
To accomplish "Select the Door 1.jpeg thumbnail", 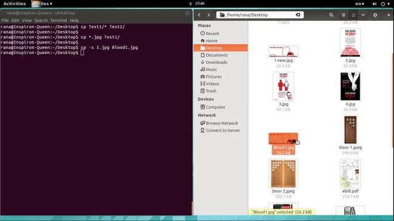I will click(350, 130).
